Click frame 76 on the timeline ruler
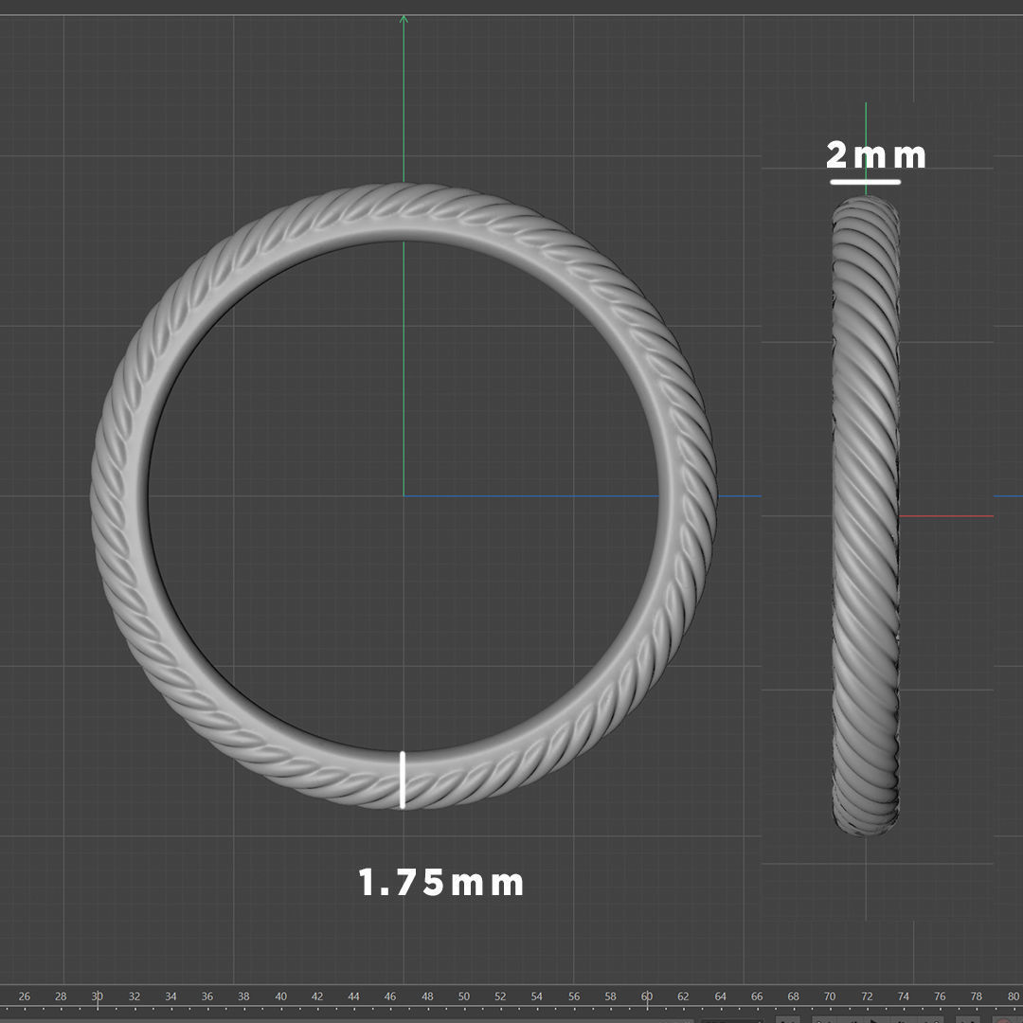 pyautogui.click(x=941, y=996)
